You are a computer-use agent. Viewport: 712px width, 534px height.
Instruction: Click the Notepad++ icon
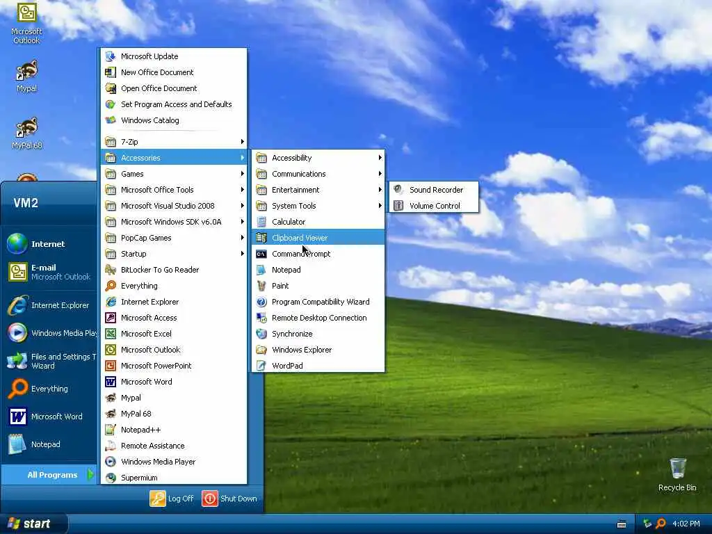pos(111,430)
